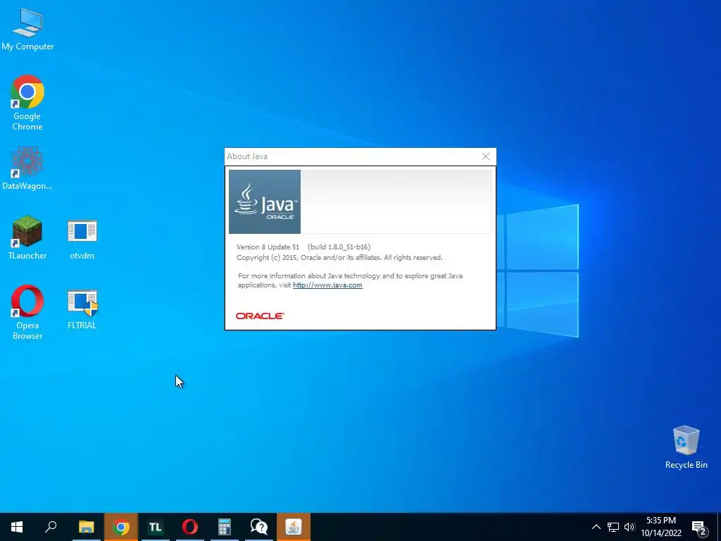Click the Copyright 2015 Oracle line
This screenshot has width=721, height=541.
pyautogui.click(x=339, y=258)
